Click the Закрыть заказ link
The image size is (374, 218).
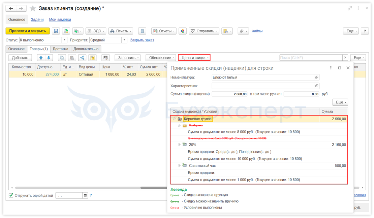point(142,40)
